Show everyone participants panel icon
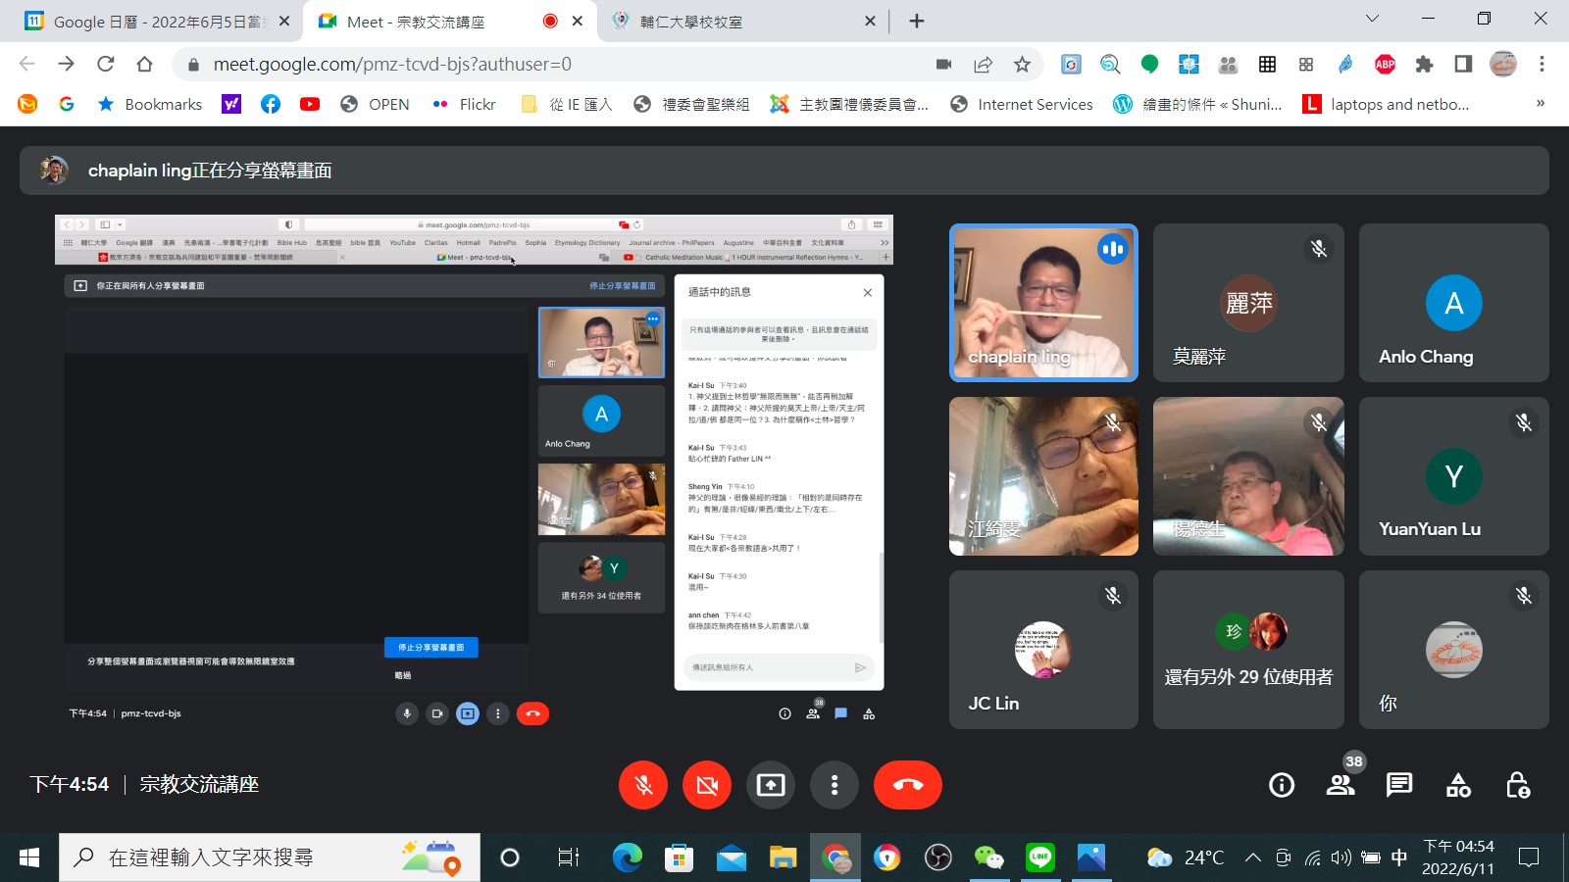Image resolution: width=1569 pixels, height=882 pixels. [1341, 785]
